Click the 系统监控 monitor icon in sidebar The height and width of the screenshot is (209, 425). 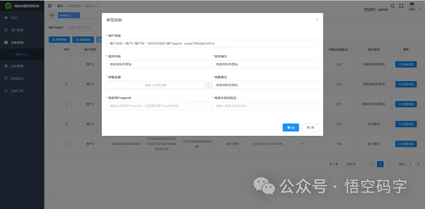[6, 78]
